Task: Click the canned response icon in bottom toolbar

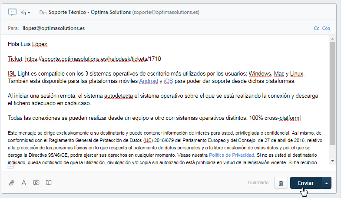Action: [x=36, y=183]
